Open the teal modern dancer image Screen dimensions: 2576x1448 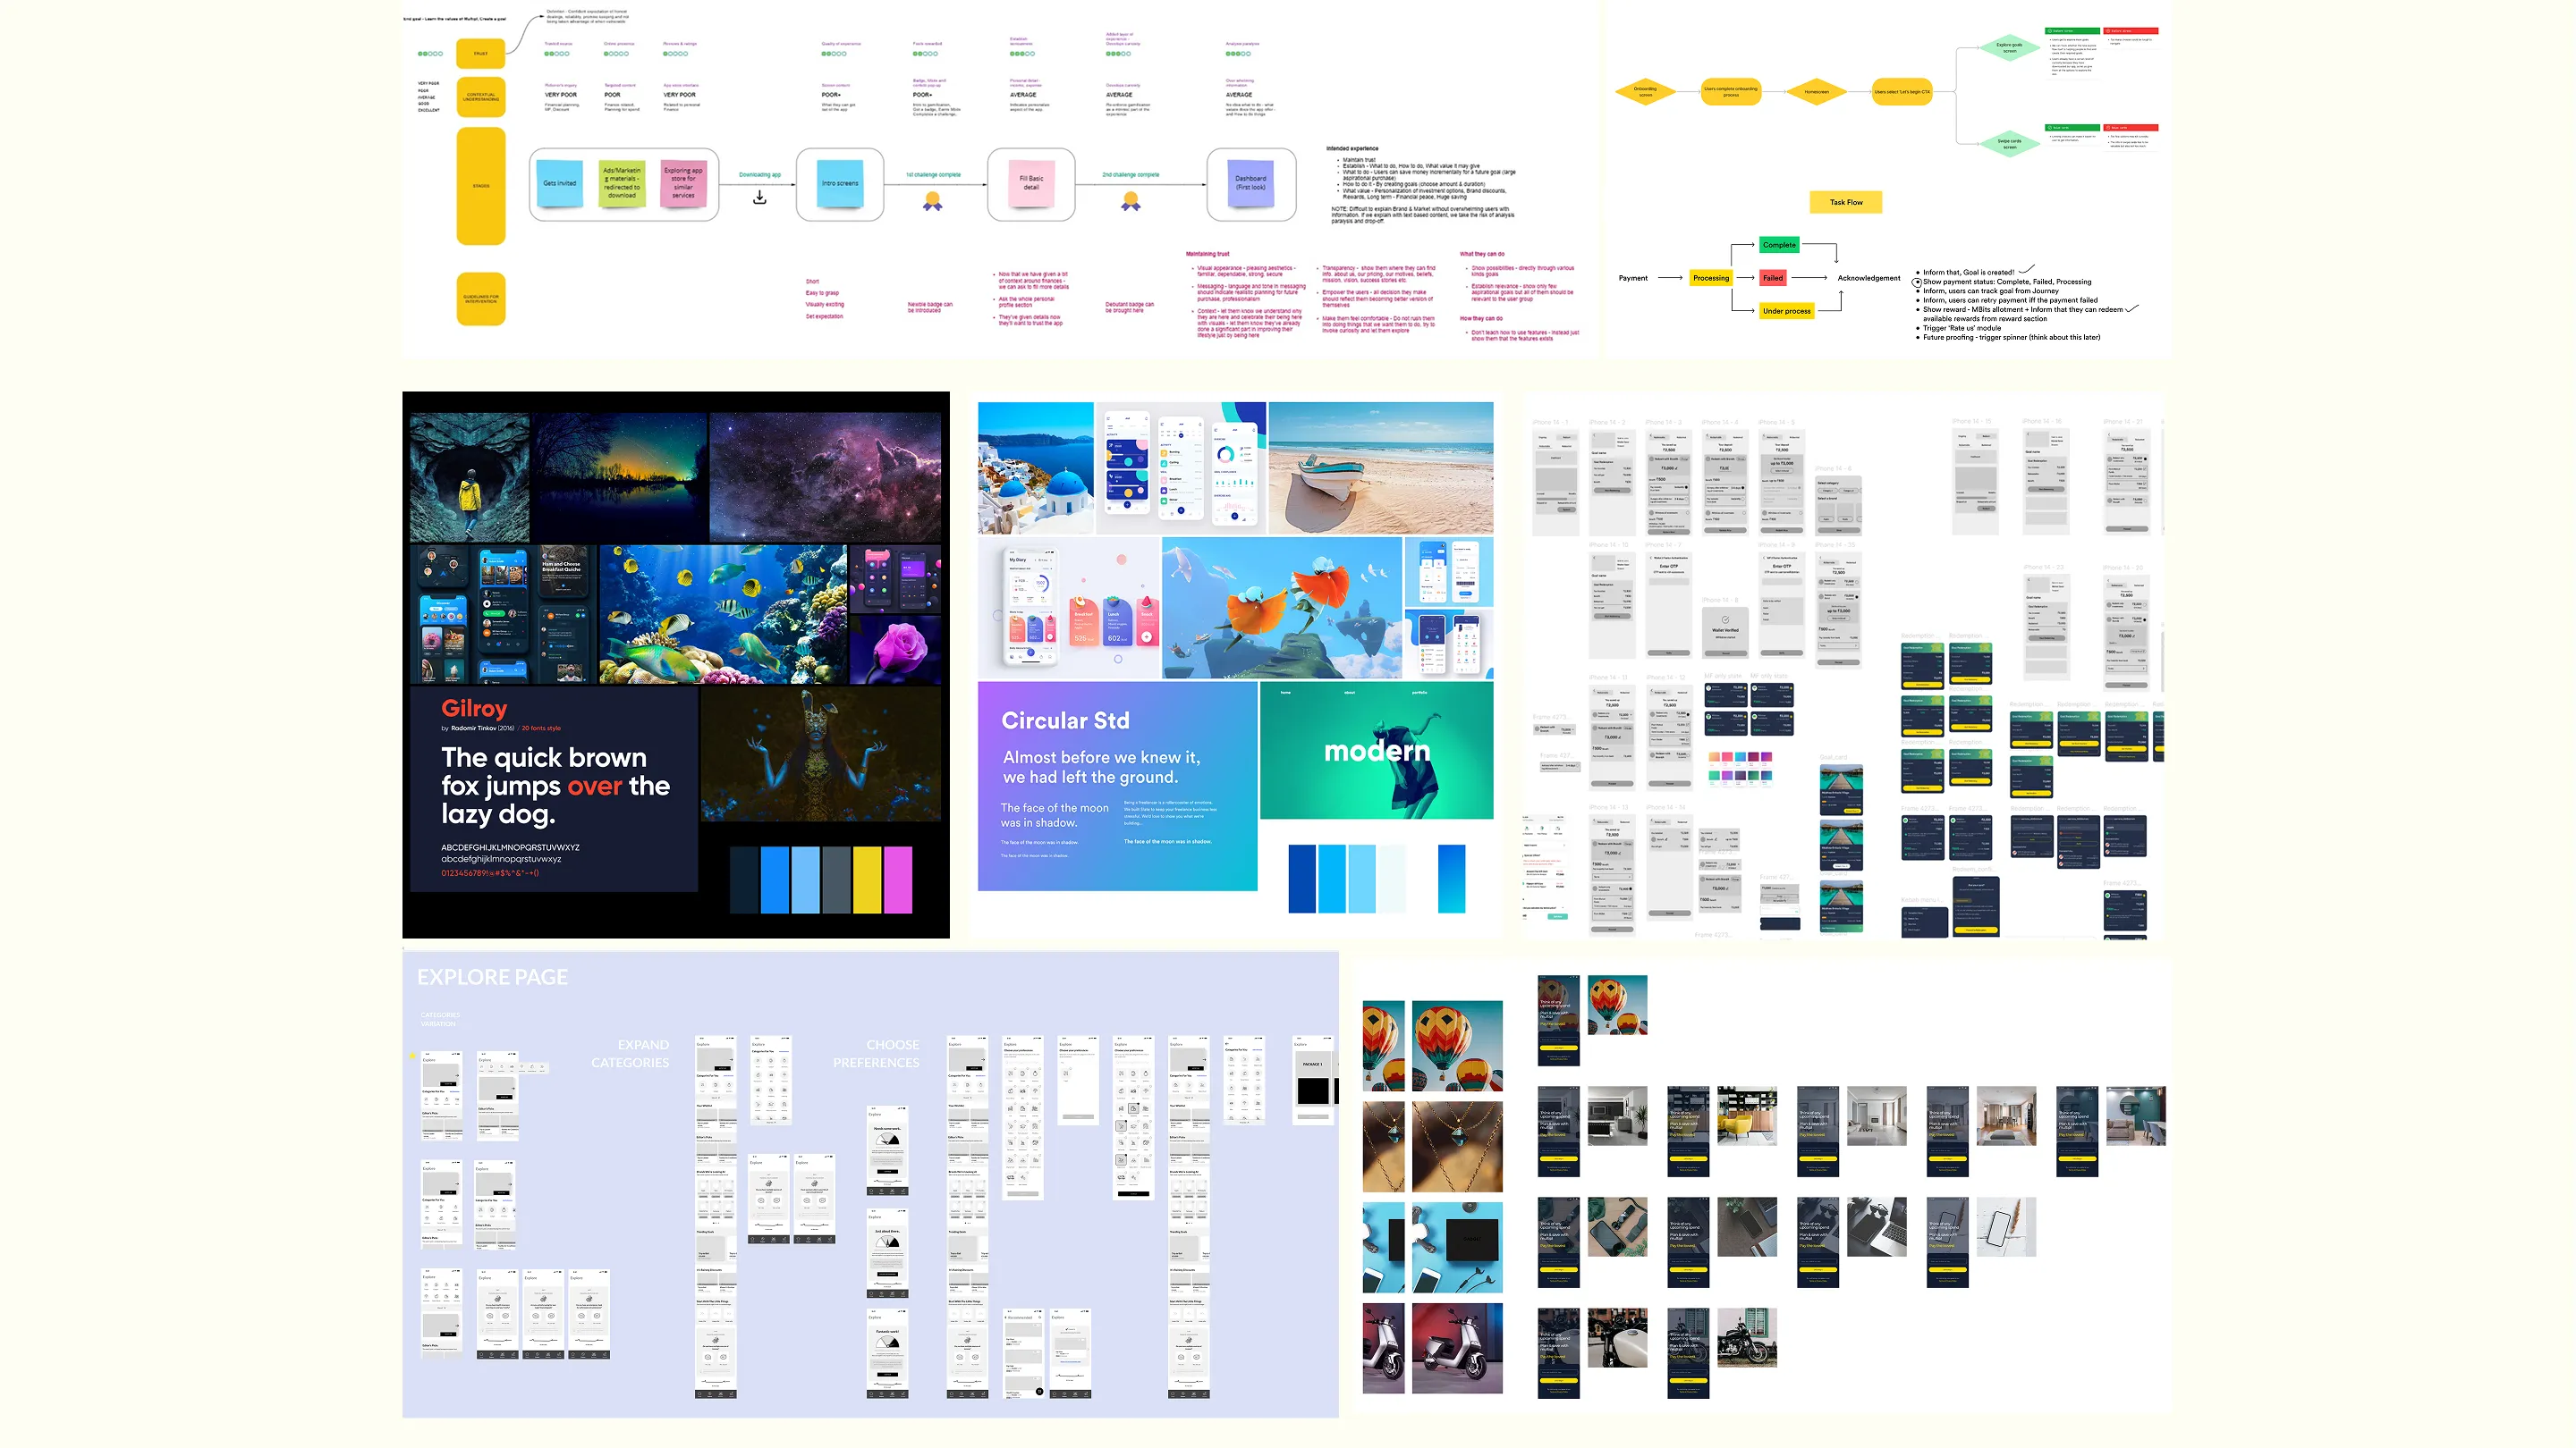point(1377,751)
